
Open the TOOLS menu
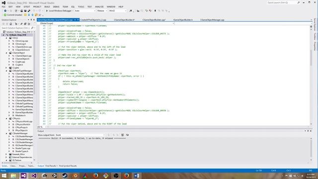click(x=81, y=6)
